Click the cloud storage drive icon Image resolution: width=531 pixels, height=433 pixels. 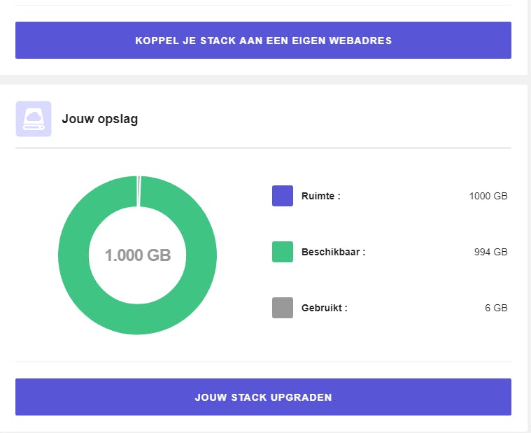tap(34, 119)
